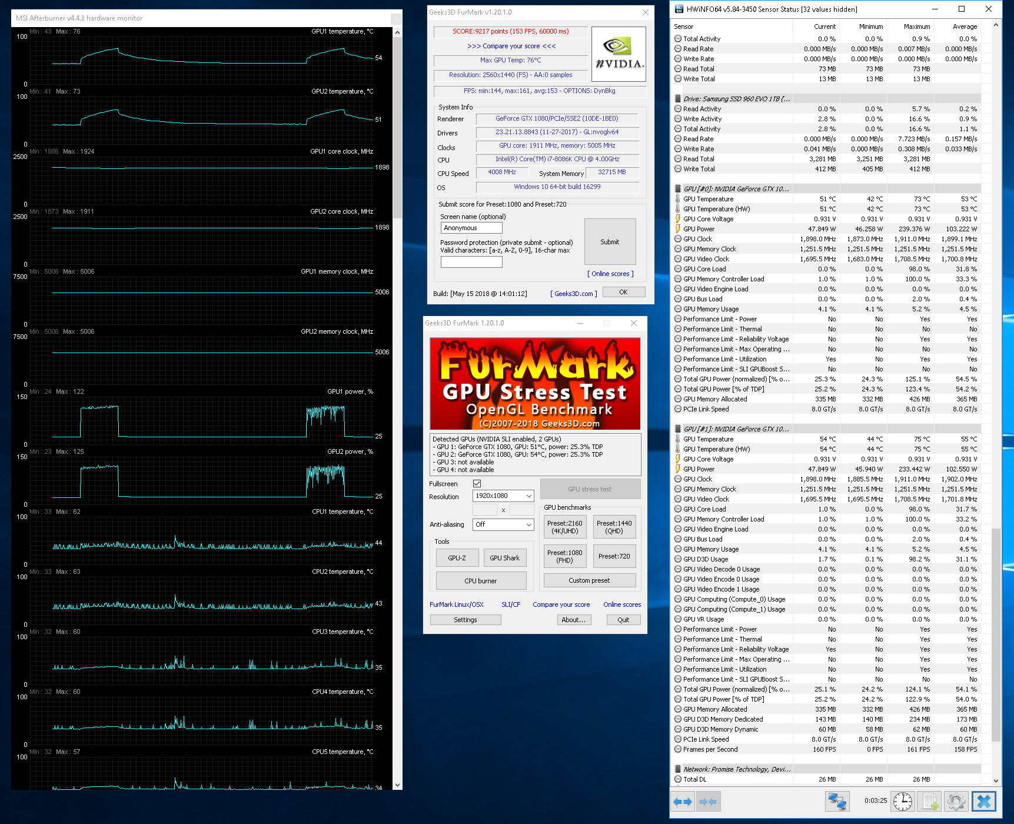Click thermometer icon of GPU #0 GPU Temperature
This screenshot has height=824, width=1014.
(678, 199)
